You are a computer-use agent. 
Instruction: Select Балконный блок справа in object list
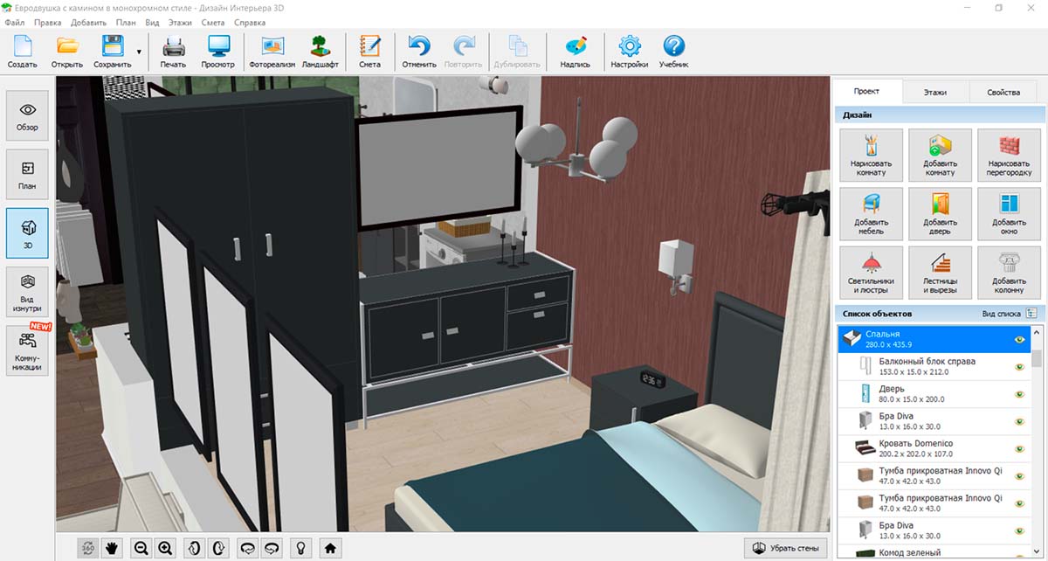pyautogui.click(x=926, y=366)
